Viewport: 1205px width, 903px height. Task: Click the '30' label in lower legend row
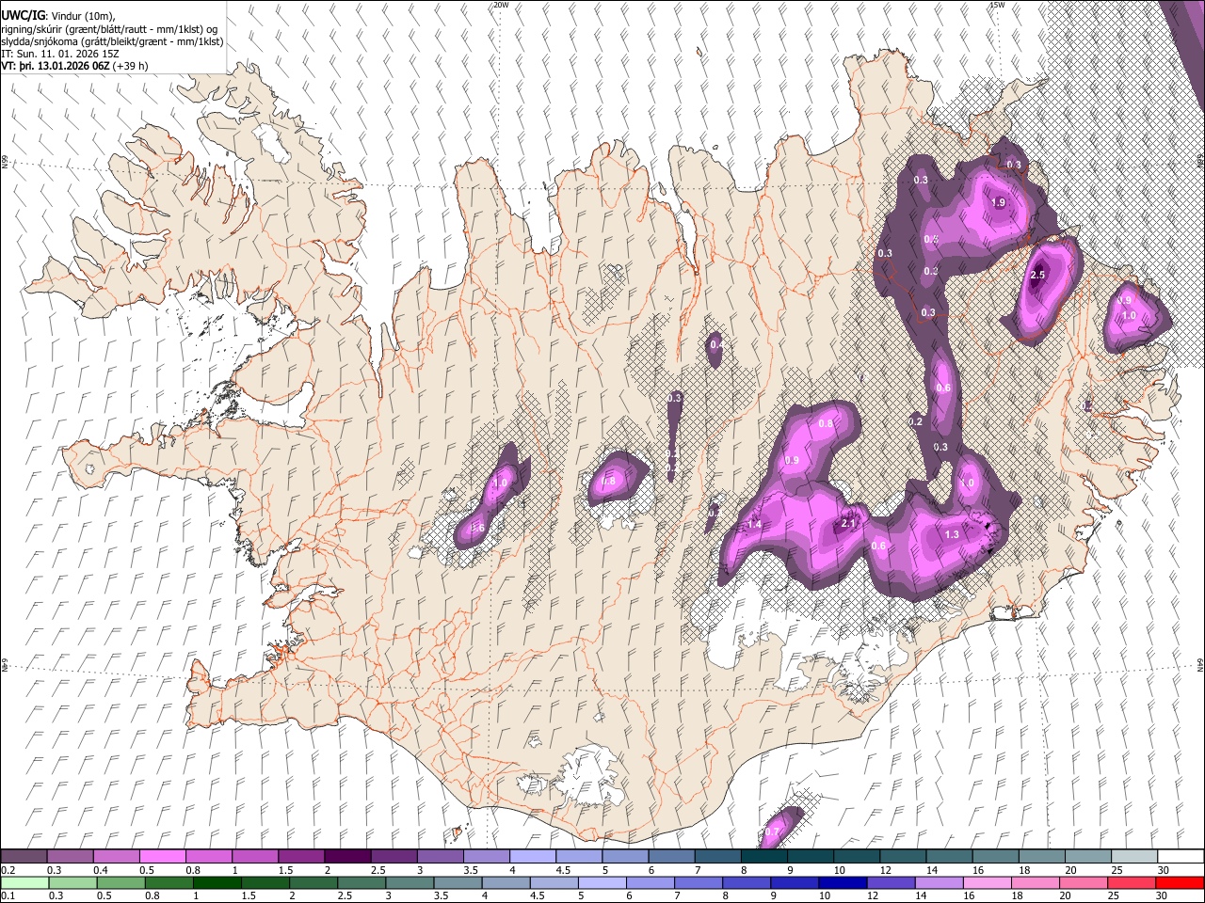1164,895
